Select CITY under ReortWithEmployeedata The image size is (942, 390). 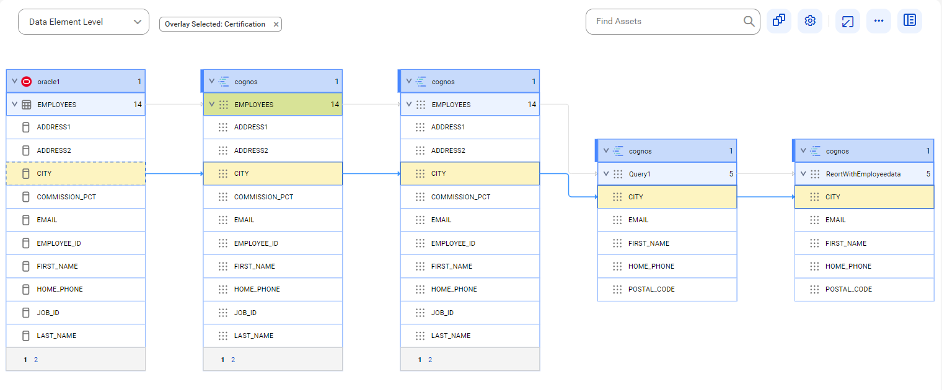coord(864,197)
